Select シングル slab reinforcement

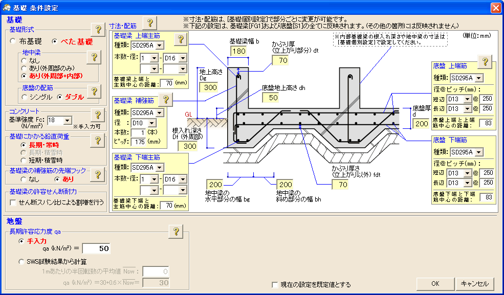(37, 97)
